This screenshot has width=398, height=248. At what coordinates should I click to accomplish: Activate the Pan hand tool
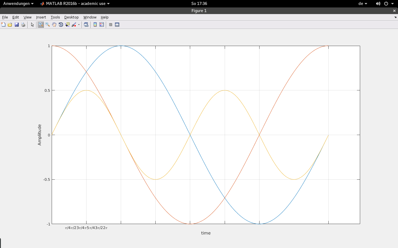(x=54, y=25)
